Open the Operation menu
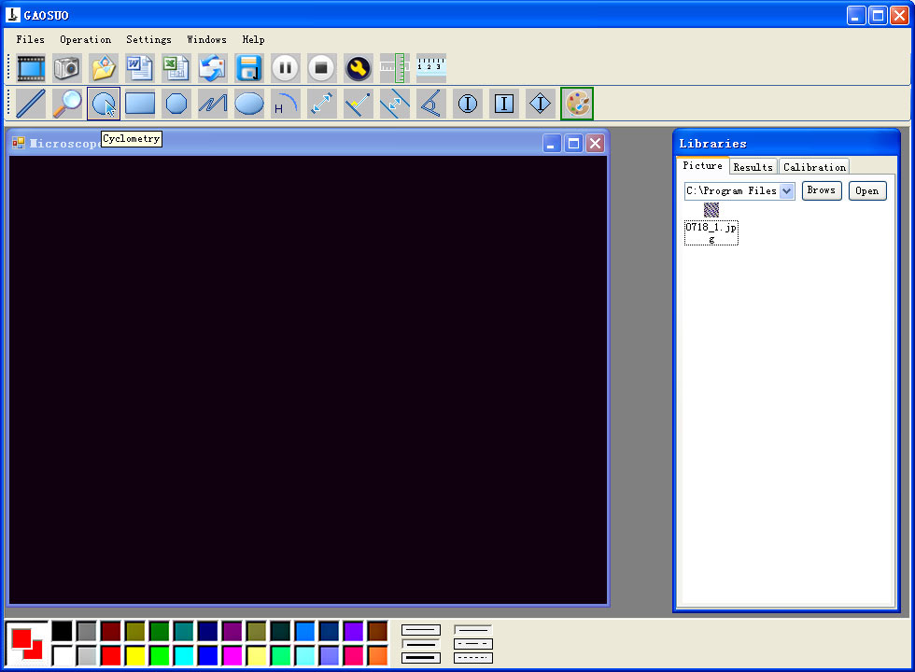This screenshot has width=915, height=672. (x=85, y=39)
